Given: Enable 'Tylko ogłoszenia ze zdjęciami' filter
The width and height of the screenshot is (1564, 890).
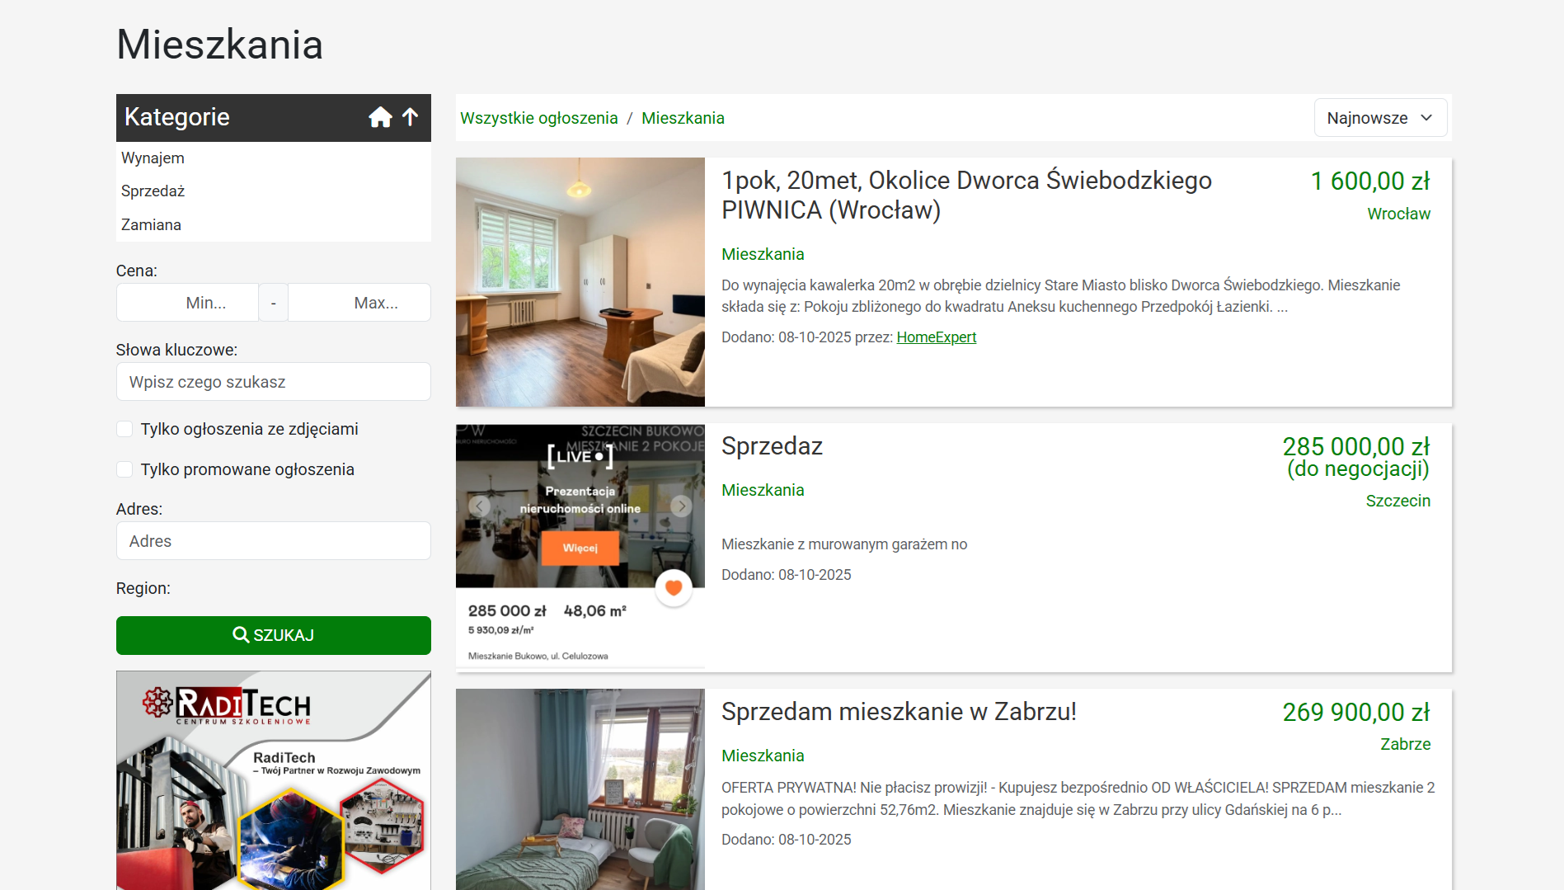Looking at the screenshot, I should 124,428.
